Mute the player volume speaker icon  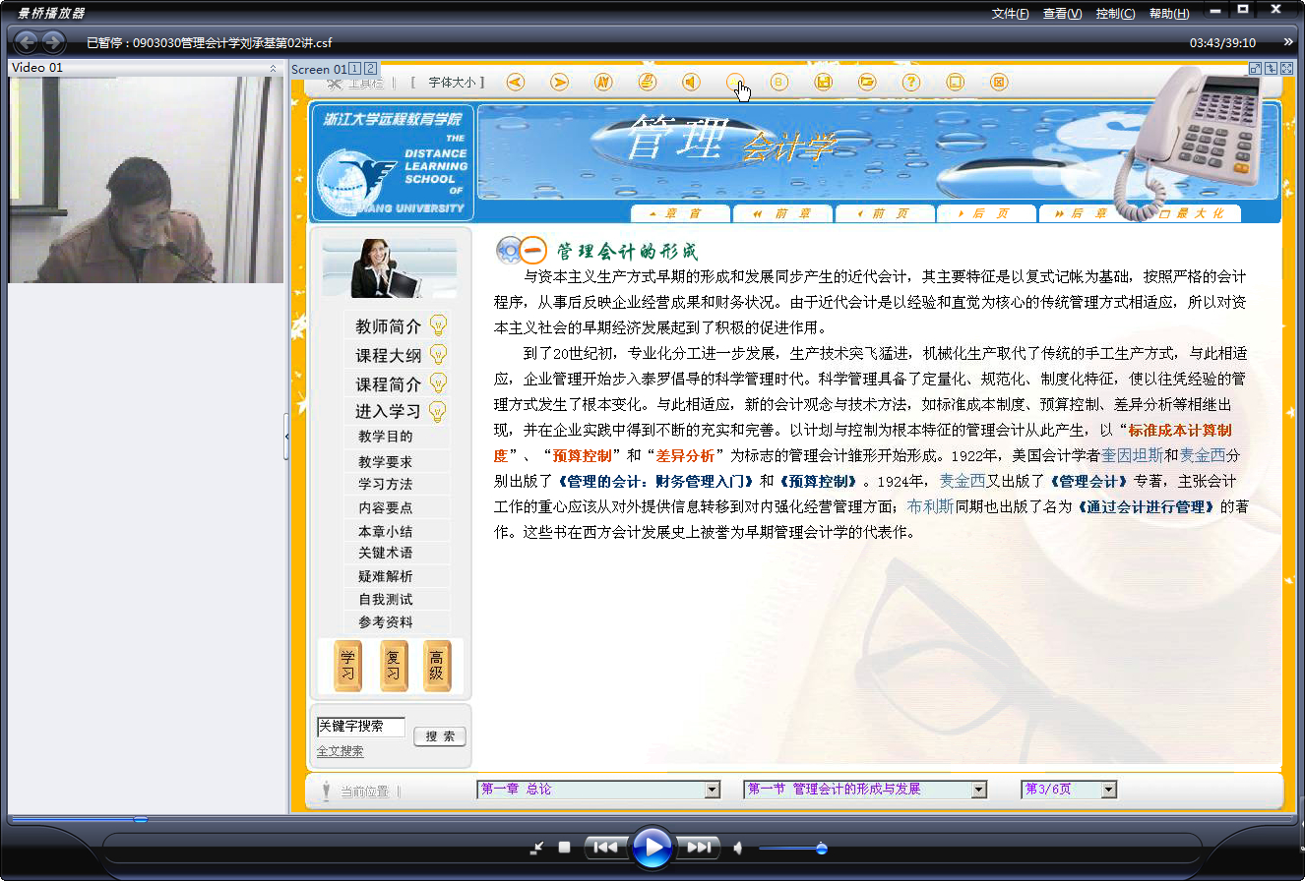(737, 848)
